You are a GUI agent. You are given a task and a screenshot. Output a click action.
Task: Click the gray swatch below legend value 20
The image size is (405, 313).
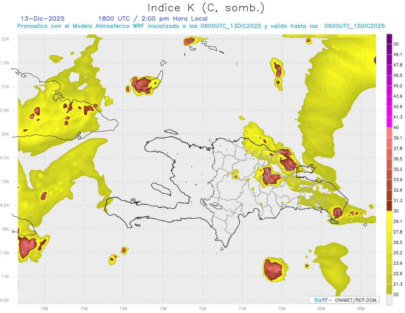click(x=389, y=300)
